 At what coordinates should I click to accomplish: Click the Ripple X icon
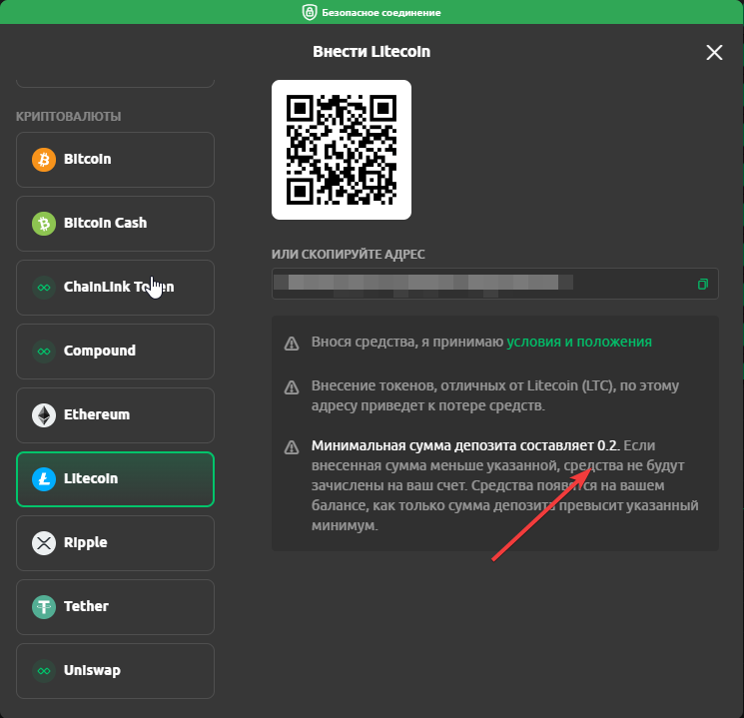coord(44,543)
